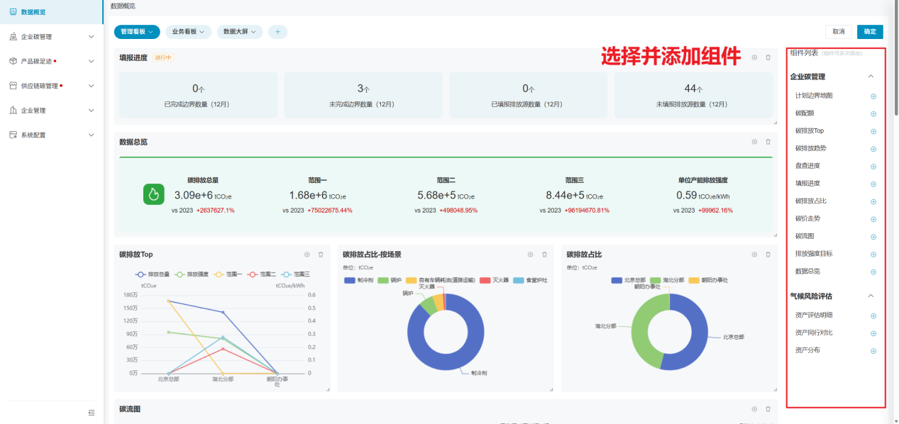The width and height of the screenshot is (899, 424).
Task: Collapse the left sidebar with bottom icon
Action: pyautogui.click(x=91, y=413)
